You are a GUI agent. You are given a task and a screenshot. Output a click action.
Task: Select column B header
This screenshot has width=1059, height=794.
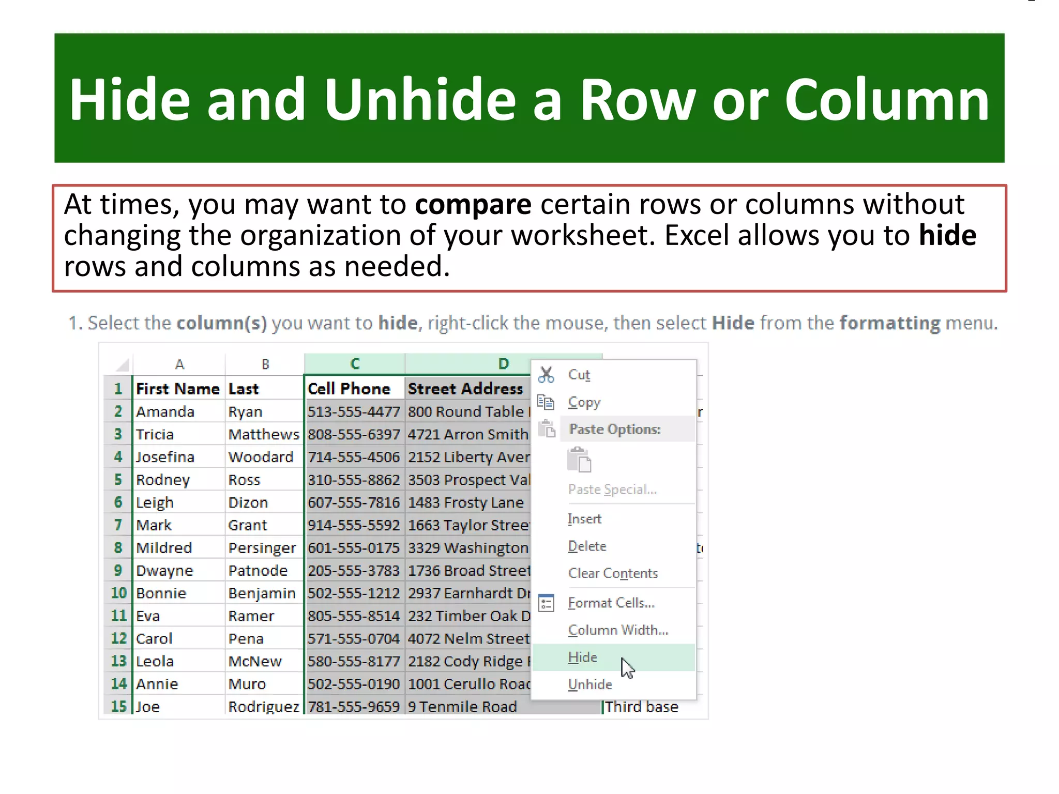[265, 364]
